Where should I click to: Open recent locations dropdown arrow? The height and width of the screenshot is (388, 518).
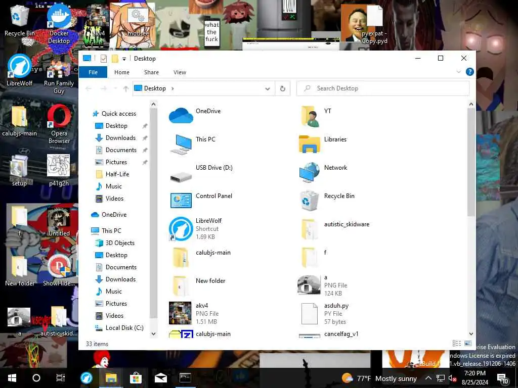click(x=115, y=88)
